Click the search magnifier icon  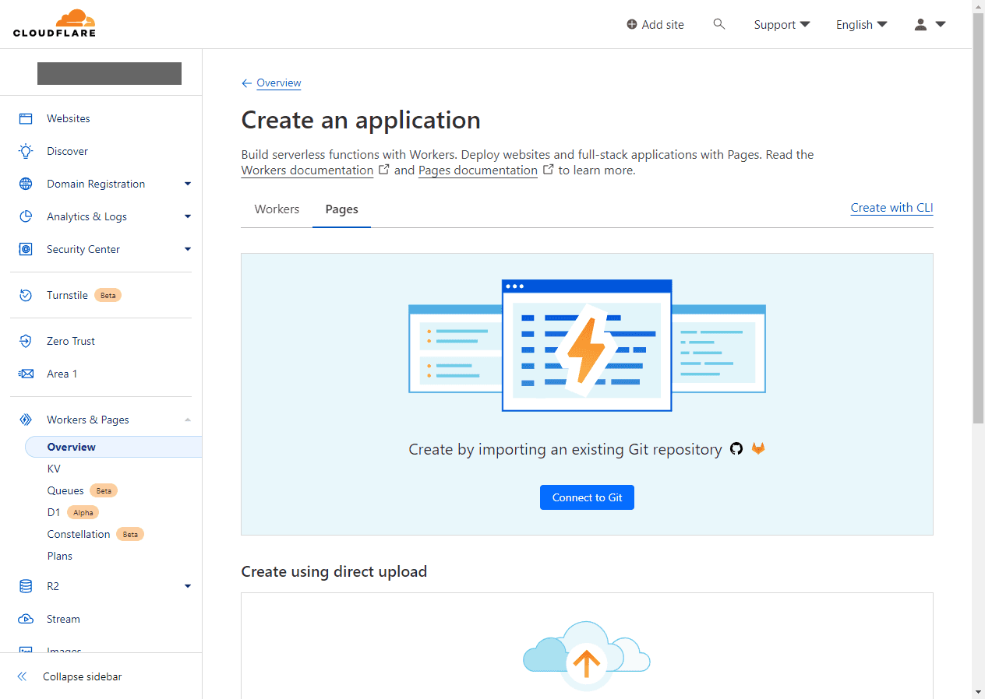click(x=718, y=24)
